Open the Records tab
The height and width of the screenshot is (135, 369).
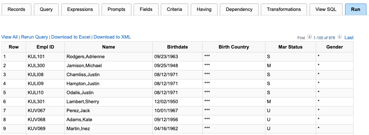16,9
